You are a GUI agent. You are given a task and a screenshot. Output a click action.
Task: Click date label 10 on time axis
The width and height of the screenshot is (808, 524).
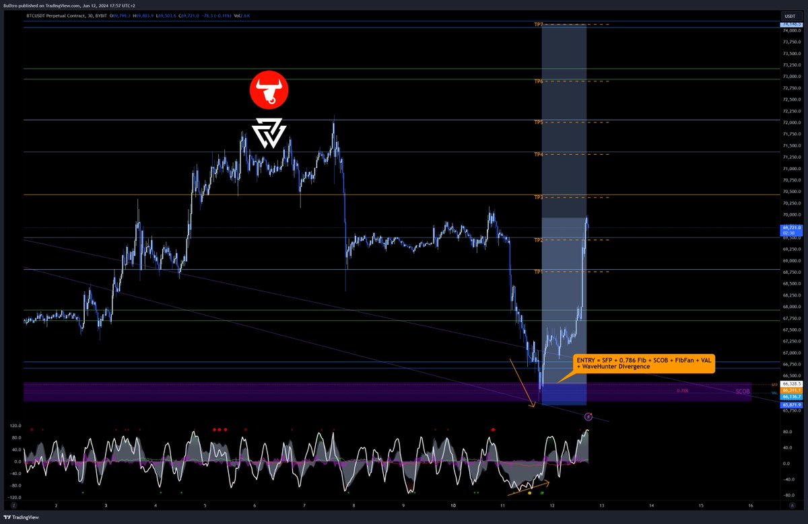pyautogui.click(x=453, y=504)
